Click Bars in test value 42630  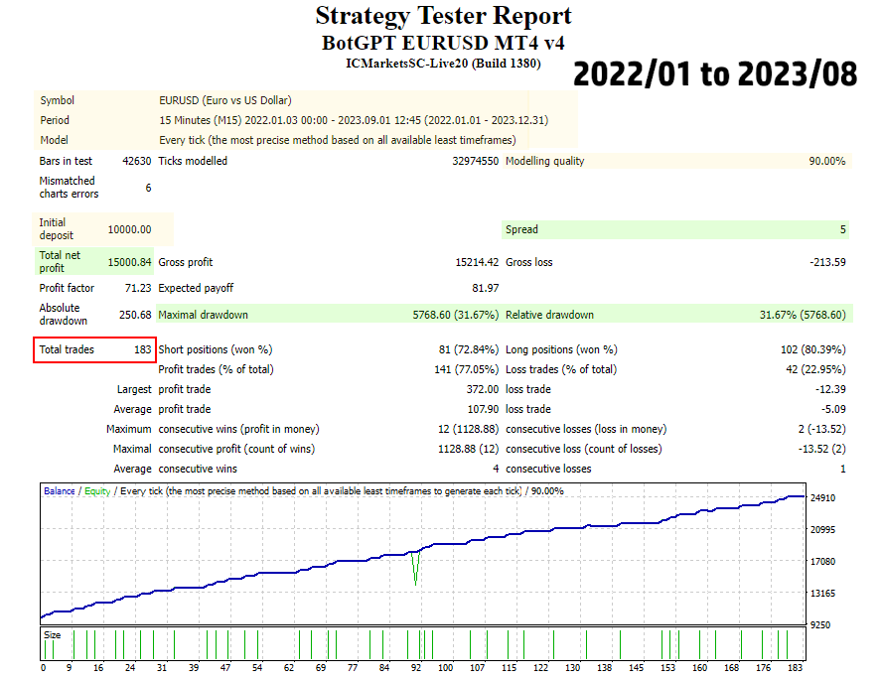click(x=136, y=161)
